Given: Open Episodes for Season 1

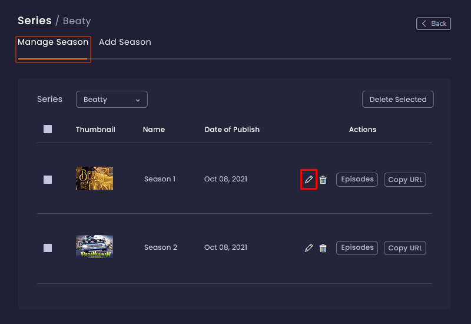Looking at the screenshot, I should 357,179.
